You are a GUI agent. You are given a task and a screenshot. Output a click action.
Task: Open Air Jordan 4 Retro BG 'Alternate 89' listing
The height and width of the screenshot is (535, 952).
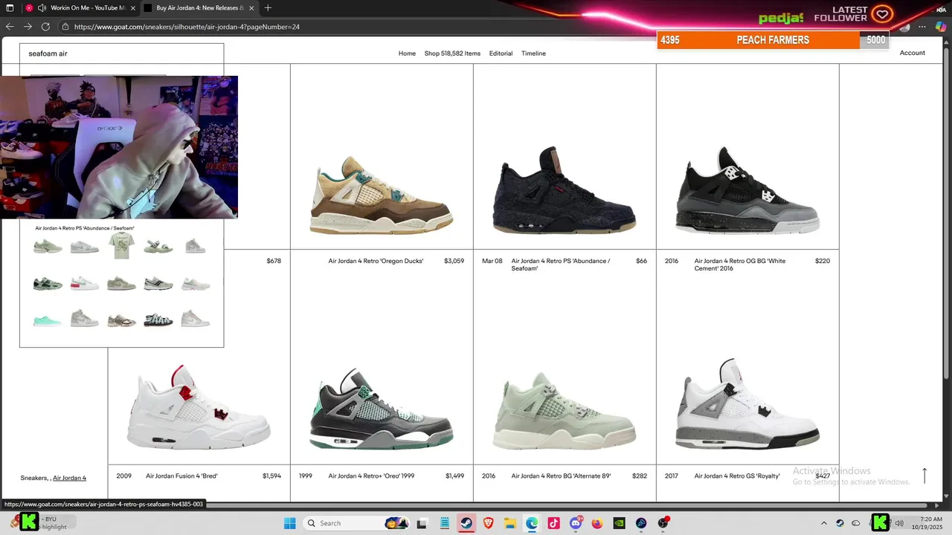[x=561, y=476]
